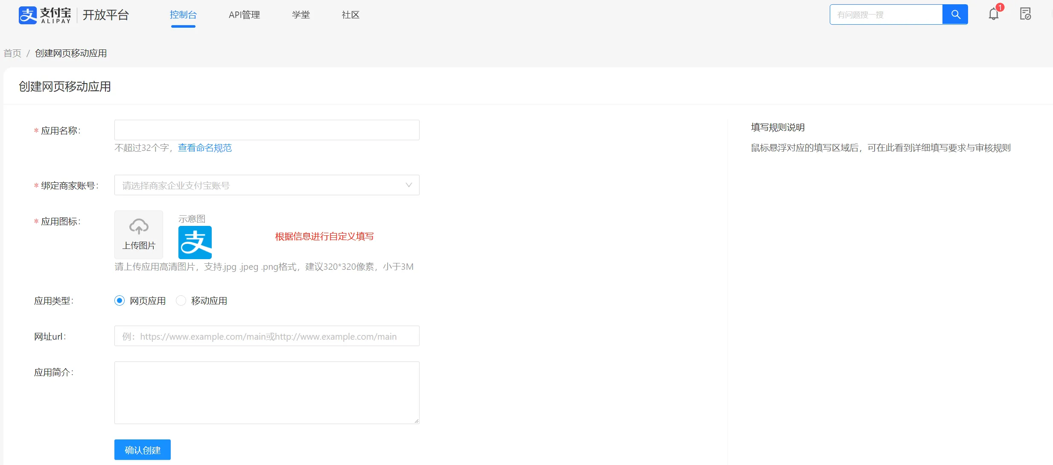Go to the 学堂 tab

(301, 15)
